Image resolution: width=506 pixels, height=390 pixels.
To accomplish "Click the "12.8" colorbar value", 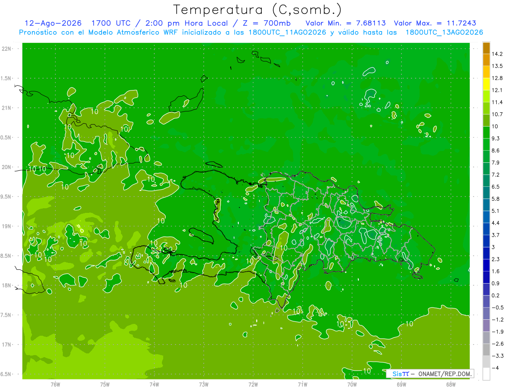I will pyautogui.click(x=498, y=78).
